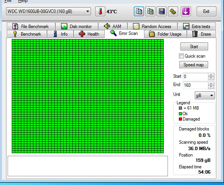Decrease the Start value with down arrow
Viewport: 224px width, 185px height.
pos(211,78)
